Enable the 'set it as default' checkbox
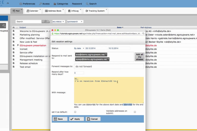Viewport: 197px width, 131px height. [75, 112]
